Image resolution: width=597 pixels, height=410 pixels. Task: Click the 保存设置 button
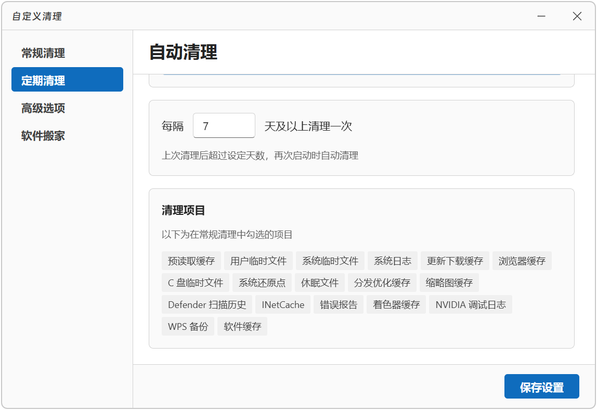click(x=541, y=387)
